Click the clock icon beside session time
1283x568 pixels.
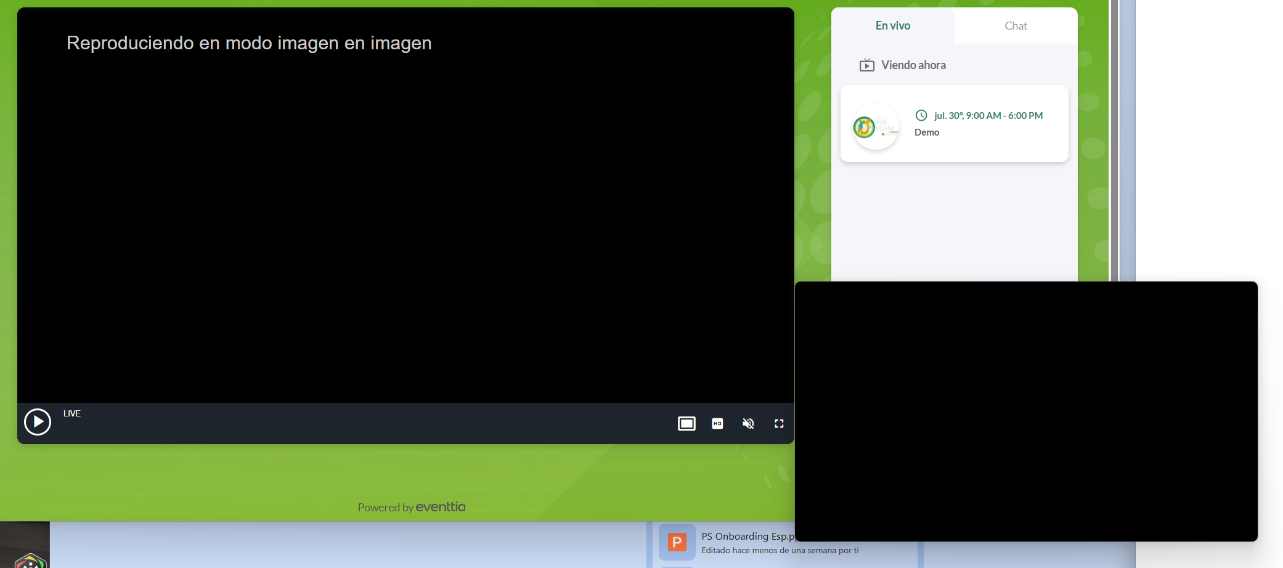[x=921, y=115]
